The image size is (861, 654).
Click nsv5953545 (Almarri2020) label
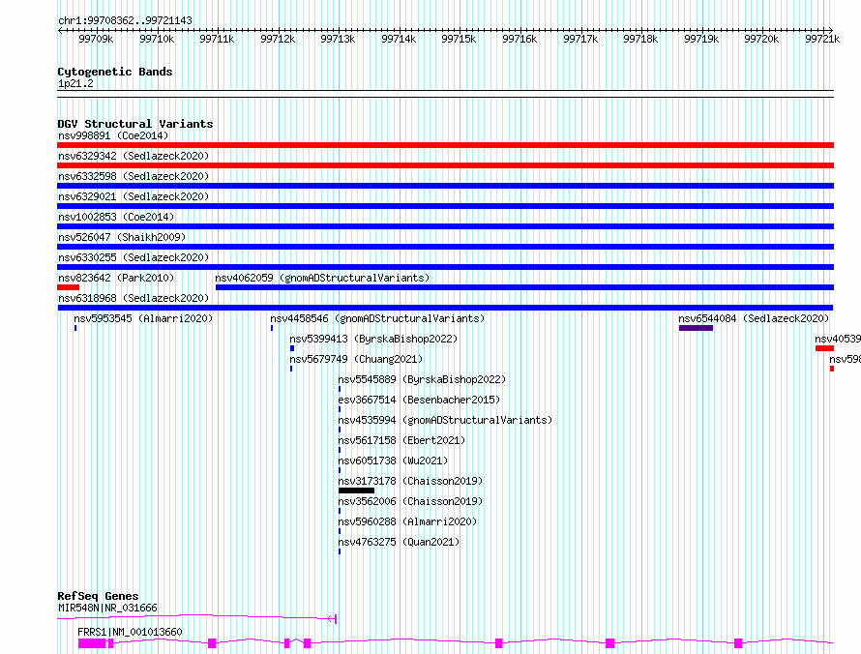pyautogui.click(x=143, y=318)
